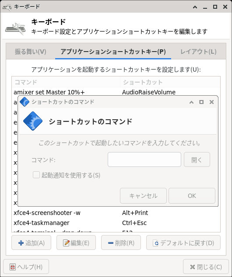The height and width of the screenshot is (277, 232).
Task: Open help with the ヘルプ(H) button
Action: (26, 267)
